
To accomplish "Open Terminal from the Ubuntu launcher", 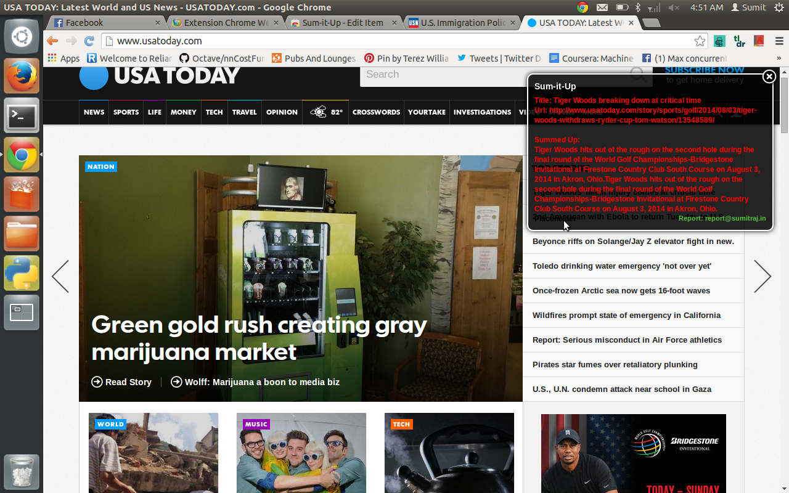I will pos(22,115).
